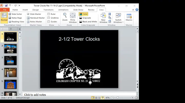The height and width of the screenshot is (103, 185).
Task: Select slide 2 thumbnail
Action: click(x=11, y=49)
